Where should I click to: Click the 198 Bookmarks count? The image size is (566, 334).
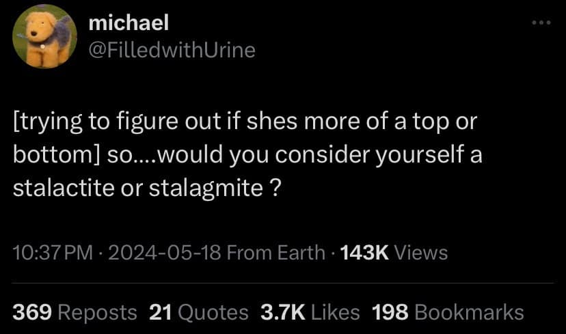tap(448, 312)
